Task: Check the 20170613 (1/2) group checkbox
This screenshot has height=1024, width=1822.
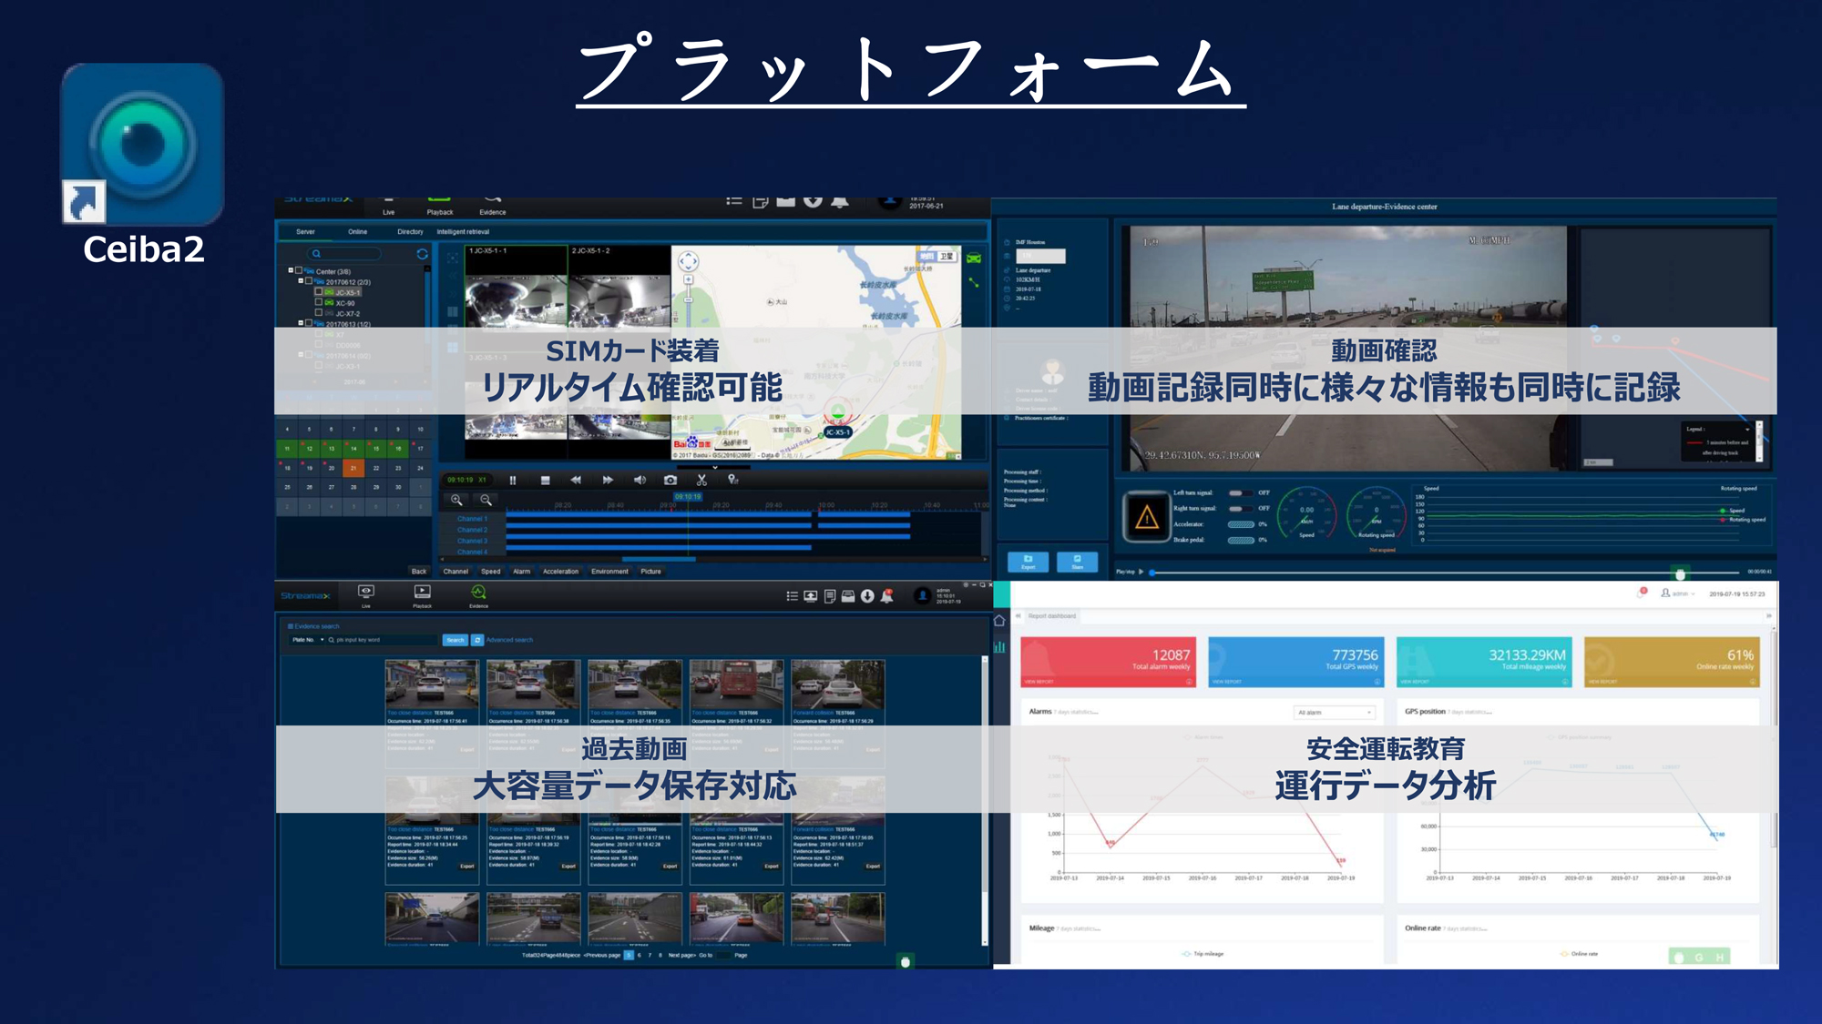Action: click(309, 323)
